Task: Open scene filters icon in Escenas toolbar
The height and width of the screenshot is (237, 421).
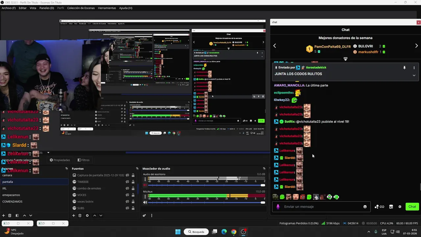Action: point(17,216)
